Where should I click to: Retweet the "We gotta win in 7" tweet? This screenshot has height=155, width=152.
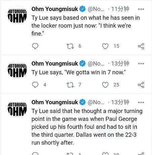tap(70, 85)
